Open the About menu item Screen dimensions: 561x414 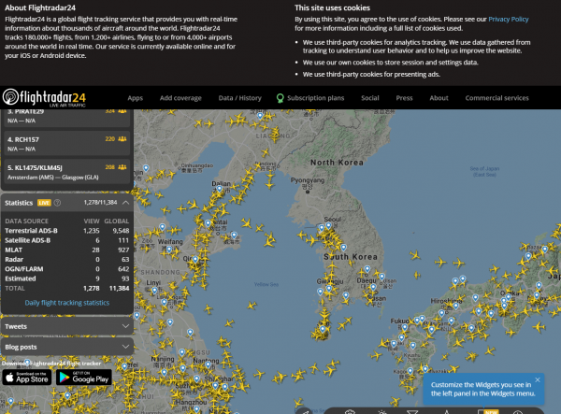(x=439, y=98)
